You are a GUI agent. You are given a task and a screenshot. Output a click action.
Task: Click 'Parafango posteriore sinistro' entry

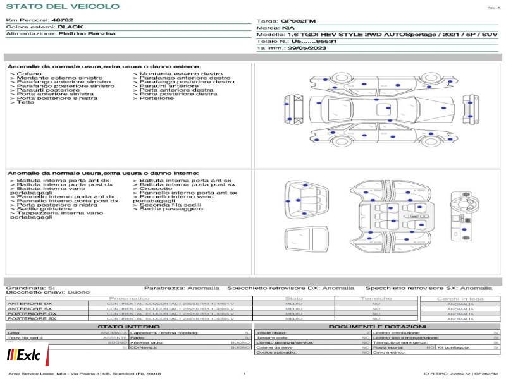coord(62,86)
